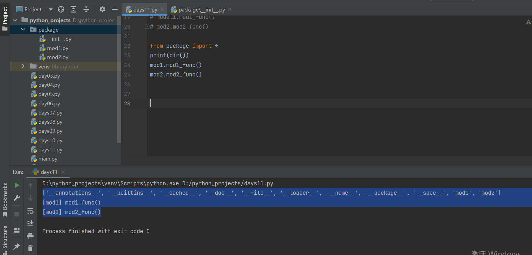Select days08.py in the project tree
Image resolution: width=532 pixels, height=255 pixels.
47,122
